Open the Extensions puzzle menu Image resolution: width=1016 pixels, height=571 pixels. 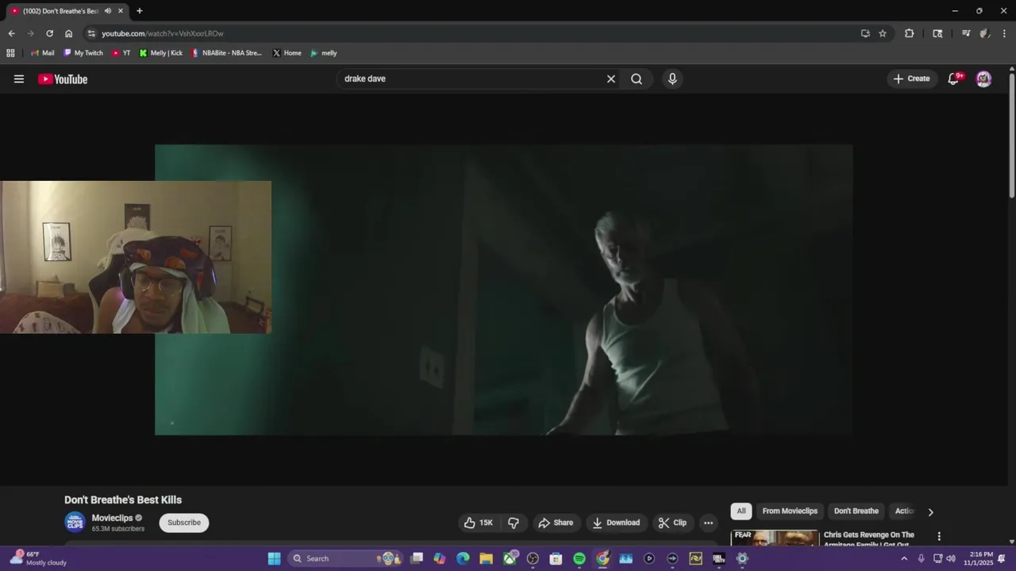click(910, 33)
